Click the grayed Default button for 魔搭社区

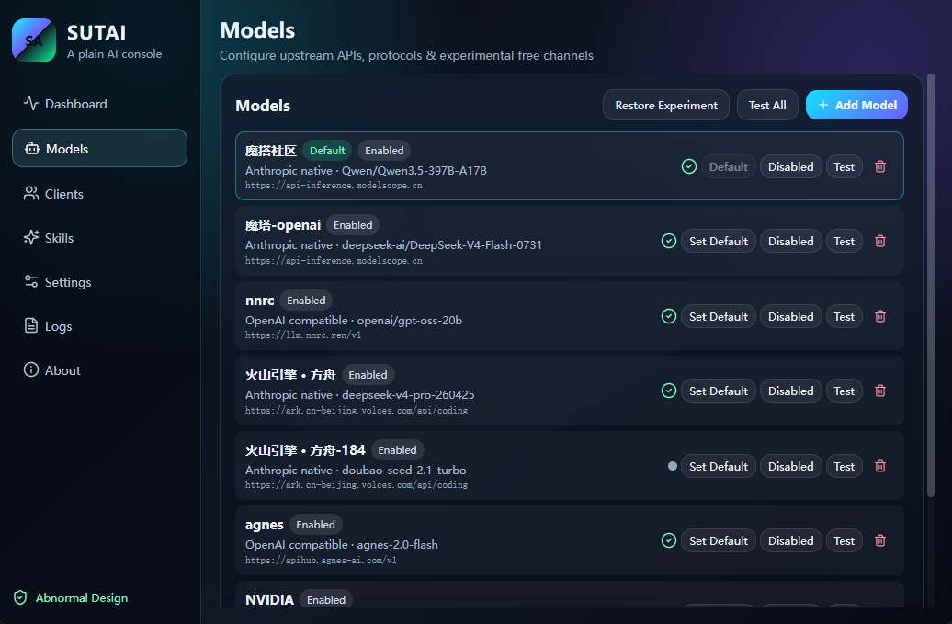coord(729,166)
